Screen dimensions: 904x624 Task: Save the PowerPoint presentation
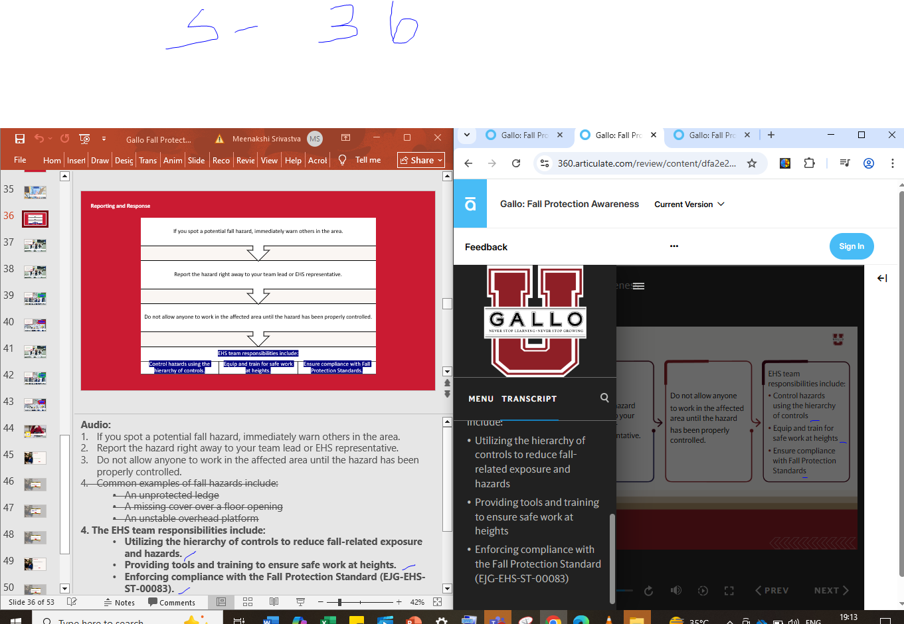(x=20, y=139)
